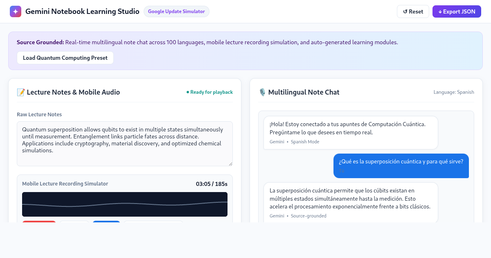The width and height of the screenshot is (491, 258).
Task: Click the Reset button
Action: point(413,11)
